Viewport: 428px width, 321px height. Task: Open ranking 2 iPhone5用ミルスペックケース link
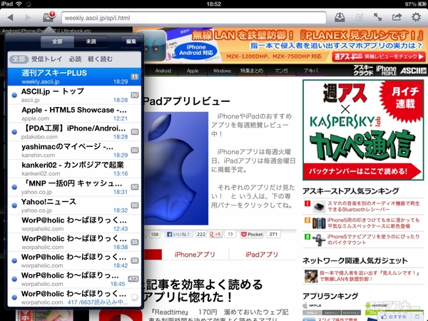coord(373,223)
